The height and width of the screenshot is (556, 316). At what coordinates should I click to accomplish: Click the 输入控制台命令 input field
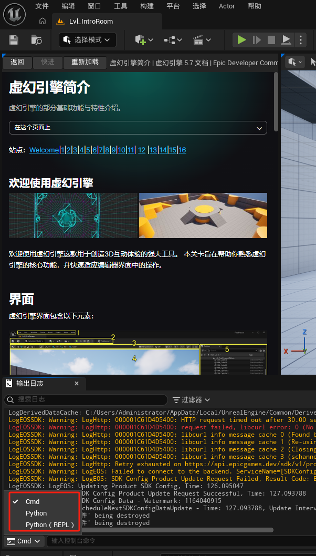183,541
